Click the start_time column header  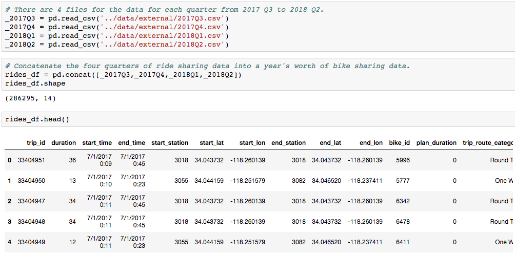pyautogui.click(x=97, y=143)
